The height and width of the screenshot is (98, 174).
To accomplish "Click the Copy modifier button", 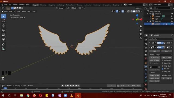I will 167,51.
